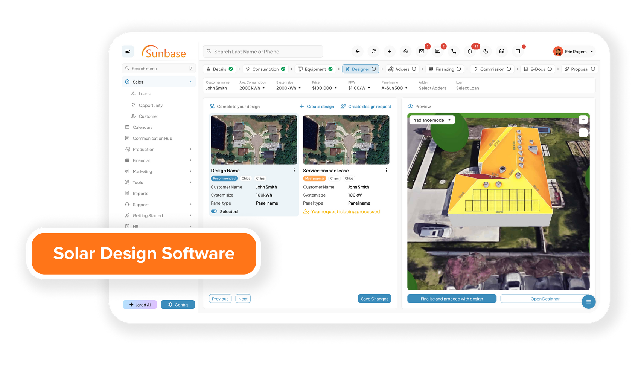Click Finalize and proceed with design

[452, 298]
